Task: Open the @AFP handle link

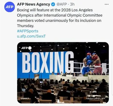Action: click(61, 4)
